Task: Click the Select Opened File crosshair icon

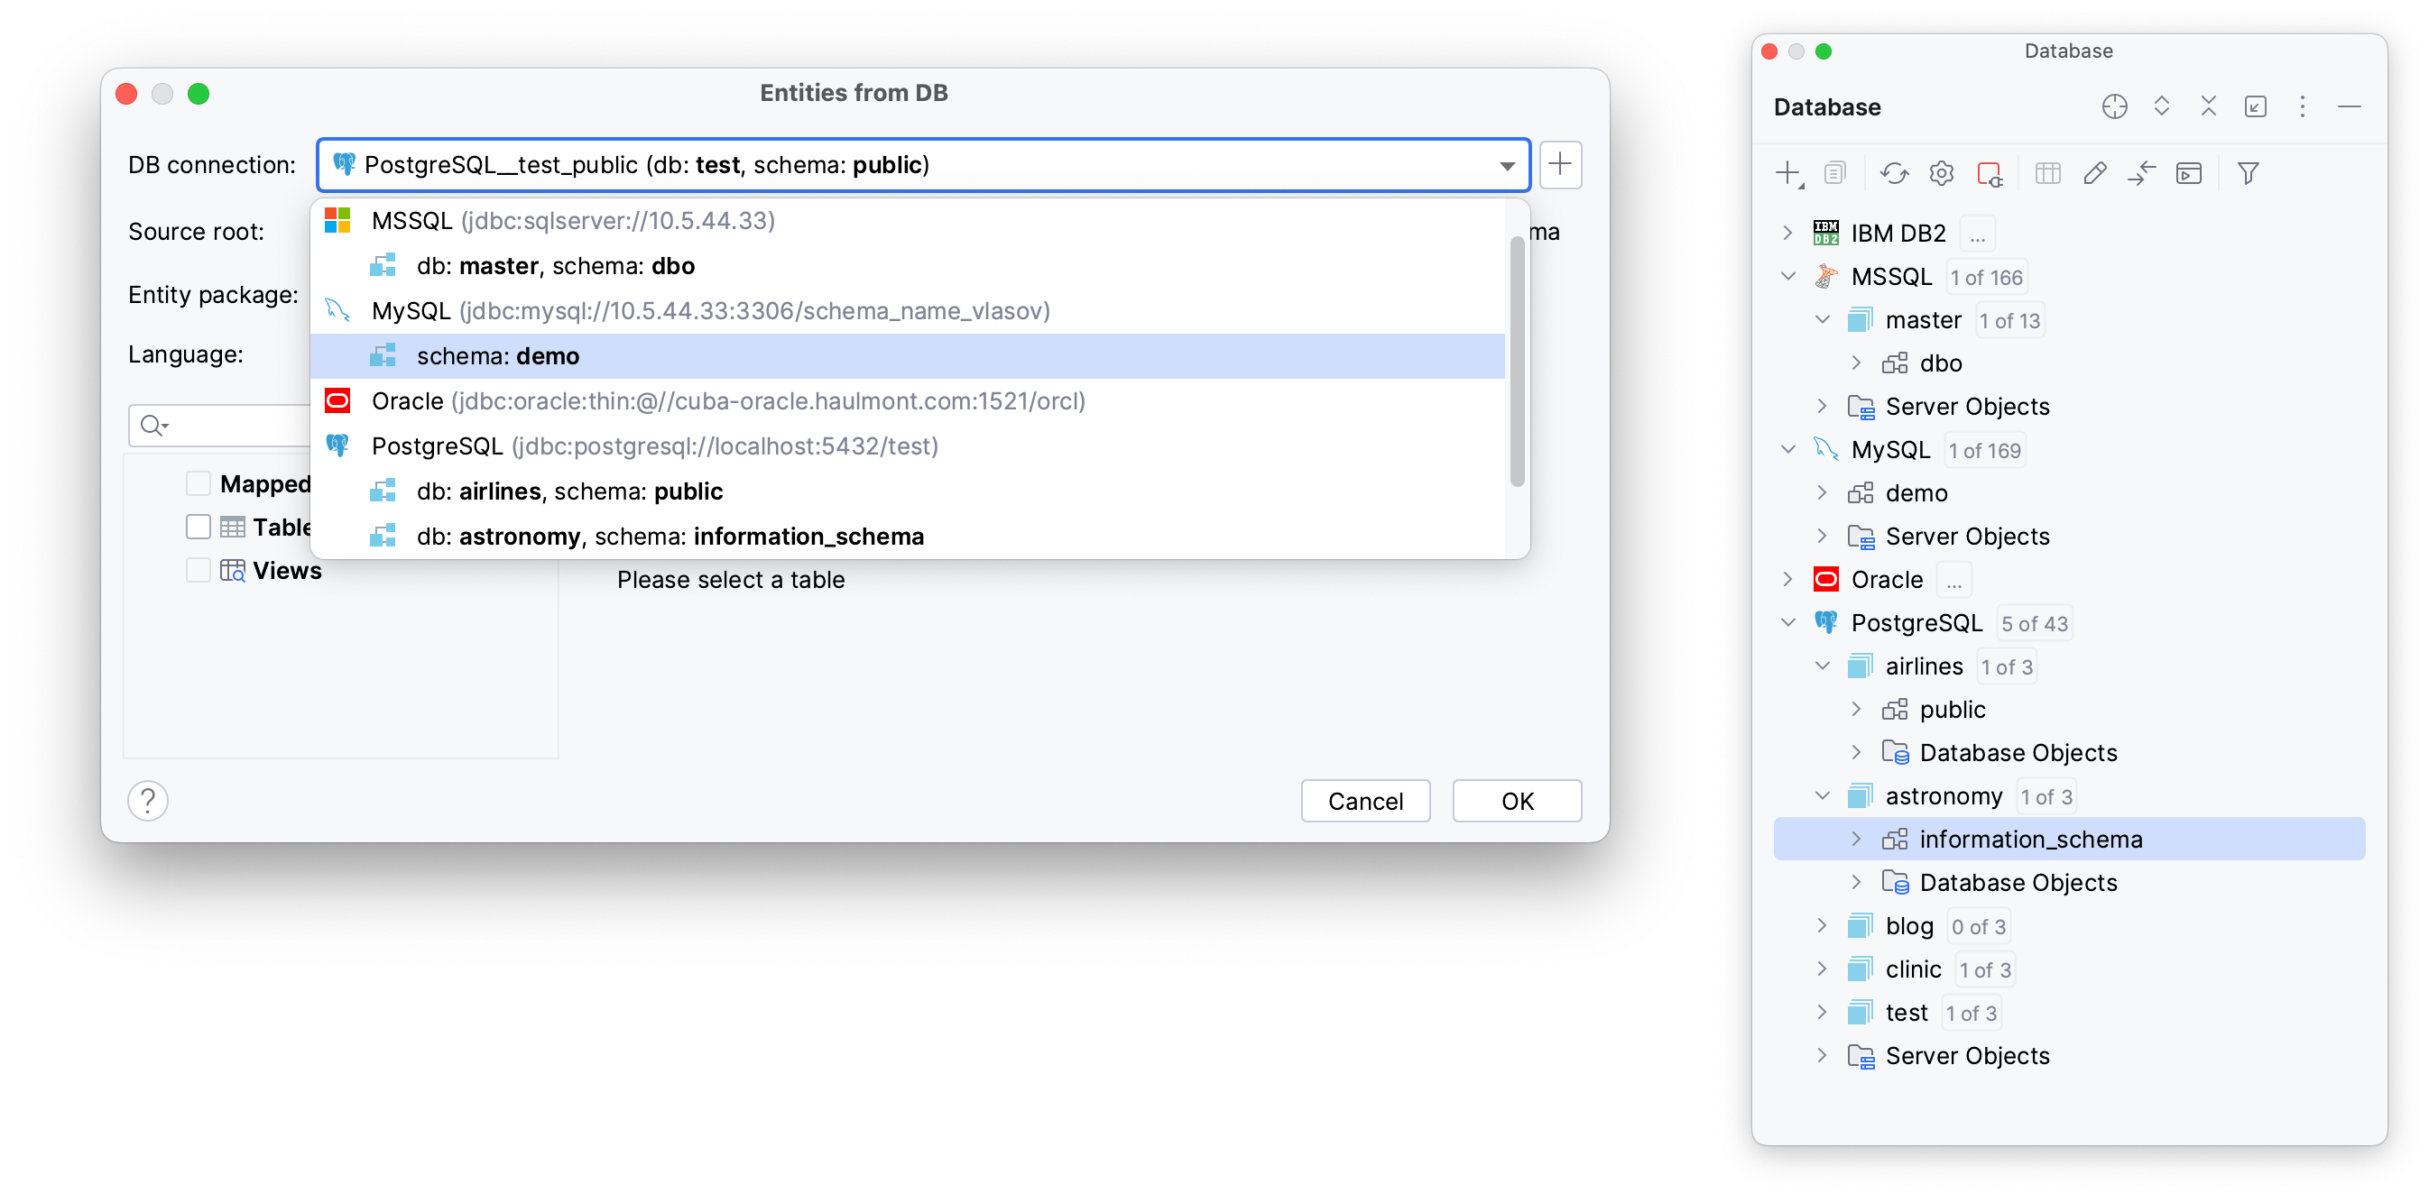Action: tap(2114, 106)
